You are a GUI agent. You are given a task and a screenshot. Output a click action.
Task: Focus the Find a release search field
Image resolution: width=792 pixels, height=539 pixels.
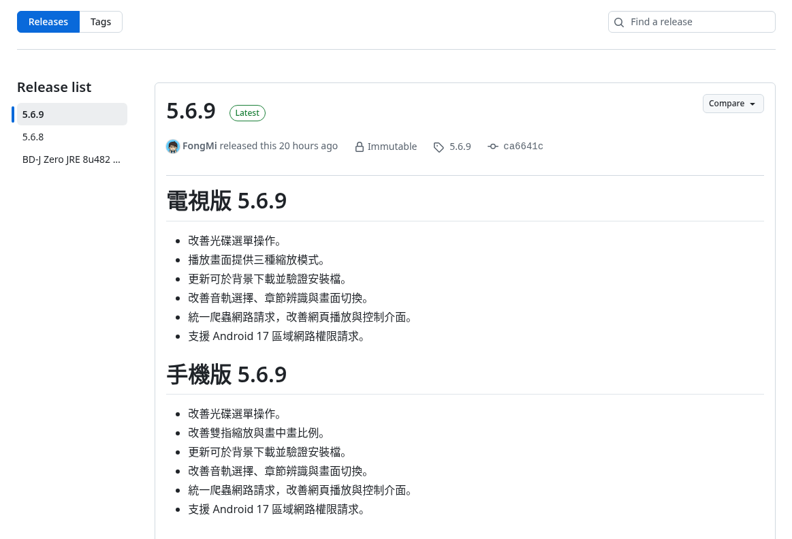click(x=691, y=22)
